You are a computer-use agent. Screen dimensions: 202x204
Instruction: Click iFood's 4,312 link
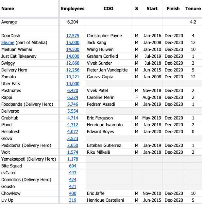tap(73, 125)
